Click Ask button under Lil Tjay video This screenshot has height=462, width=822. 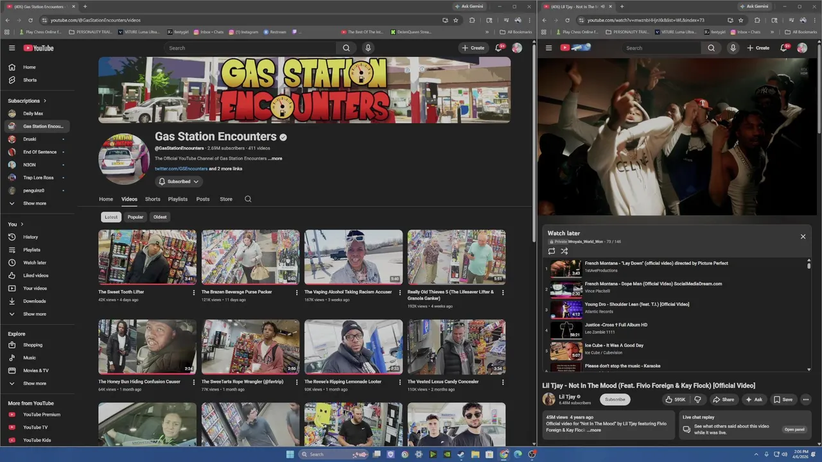click(x=753, y=399)
